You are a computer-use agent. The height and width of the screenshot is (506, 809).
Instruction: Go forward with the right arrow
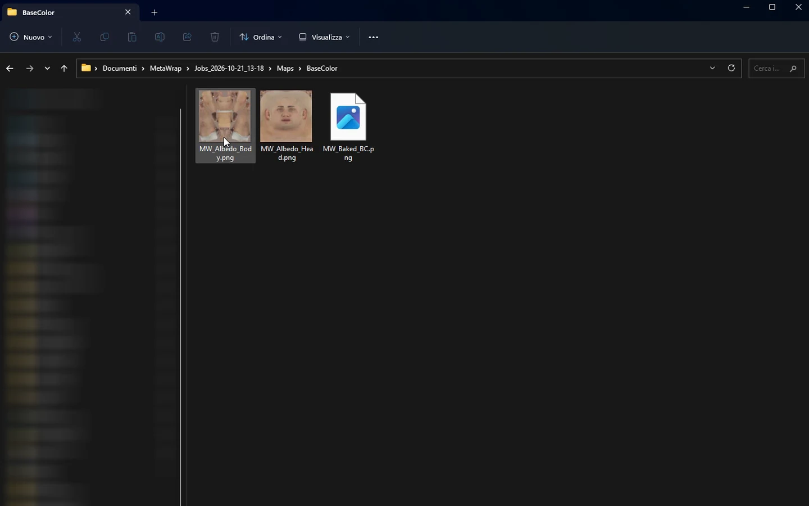(x=30, y=69)
